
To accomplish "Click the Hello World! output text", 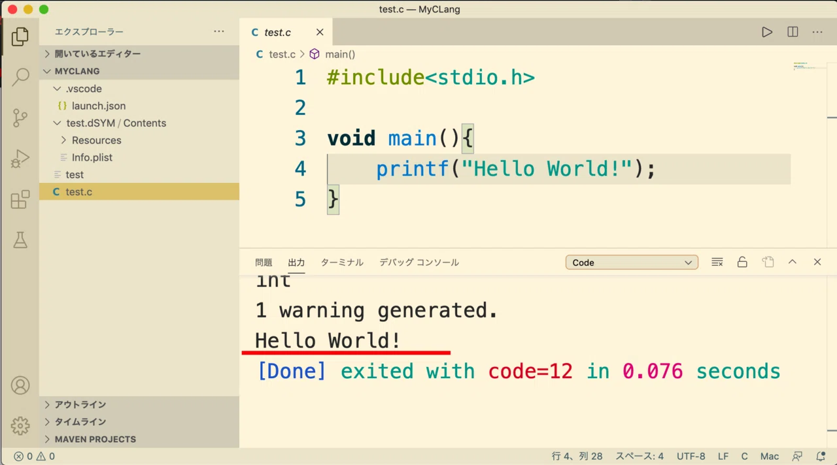I will click(x=328, y=341).
